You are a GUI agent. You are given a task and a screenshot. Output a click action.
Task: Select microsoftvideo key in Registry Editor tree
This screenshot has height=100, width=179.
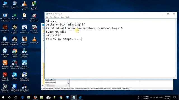coord(50,82)
